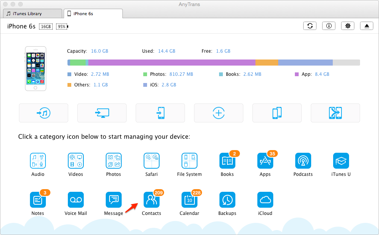Viewport: 379px width, 235px height.
Task: Open the Safari category
Action: tap(152, 161)
